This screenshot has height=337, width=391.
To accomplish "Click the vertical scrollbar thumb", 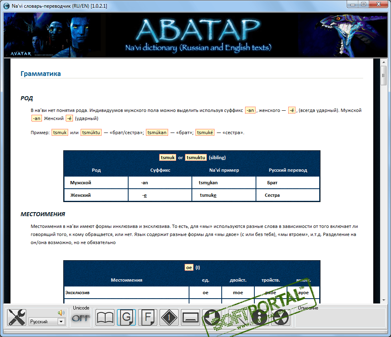I will point(383,76).
